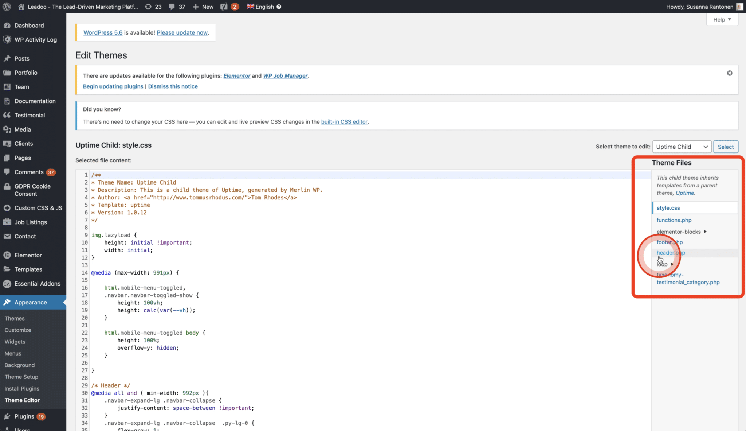The height and width of the screenshot is (431, 746).
Task: Dismiss the plugin updates notice with X icon
Action: [x=730, y=73]
